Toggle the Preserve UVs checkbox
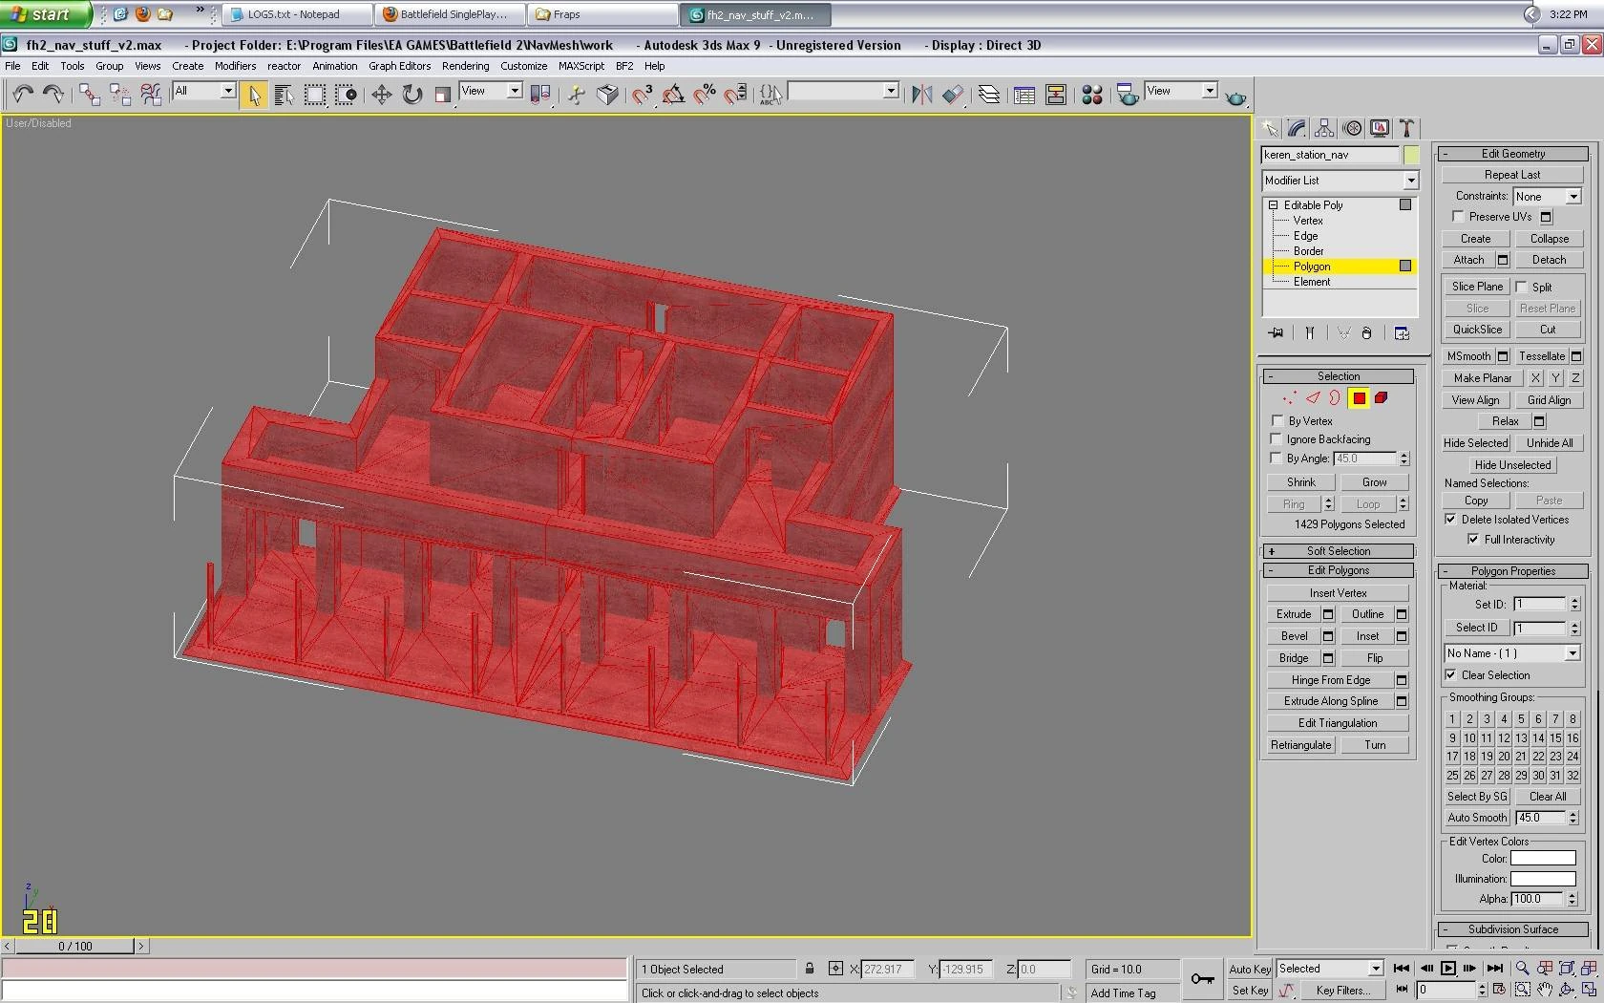1604x1003 pixels. click(x=1458, y=217)
